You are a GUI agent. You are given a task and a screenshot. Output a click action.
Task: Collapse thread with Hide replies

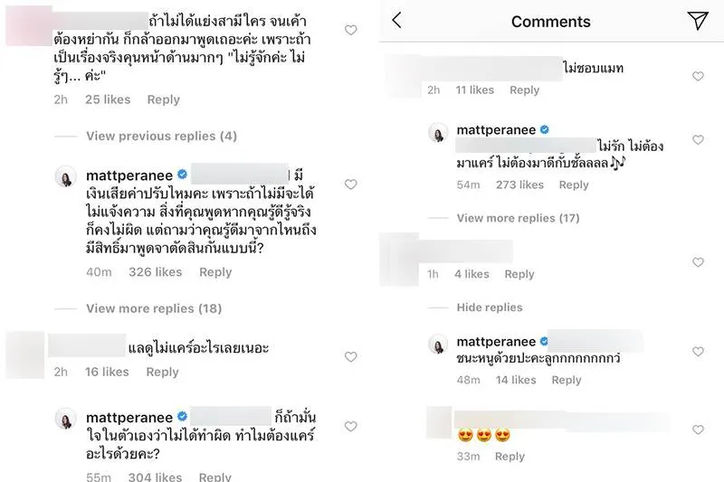tap(490, 307)
